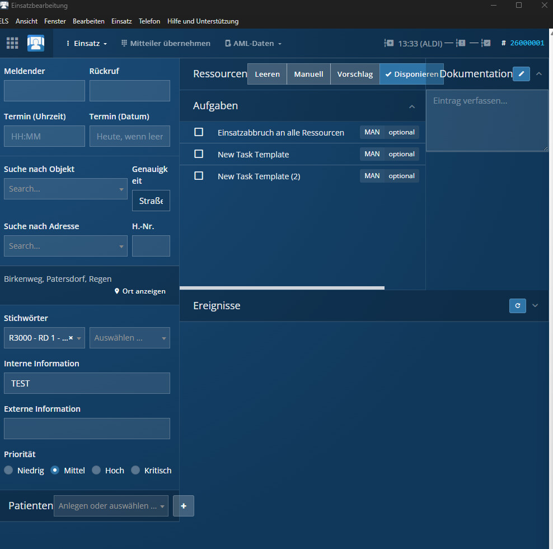
Task: Click the incident created status icon
Action: tap(389, 43)
